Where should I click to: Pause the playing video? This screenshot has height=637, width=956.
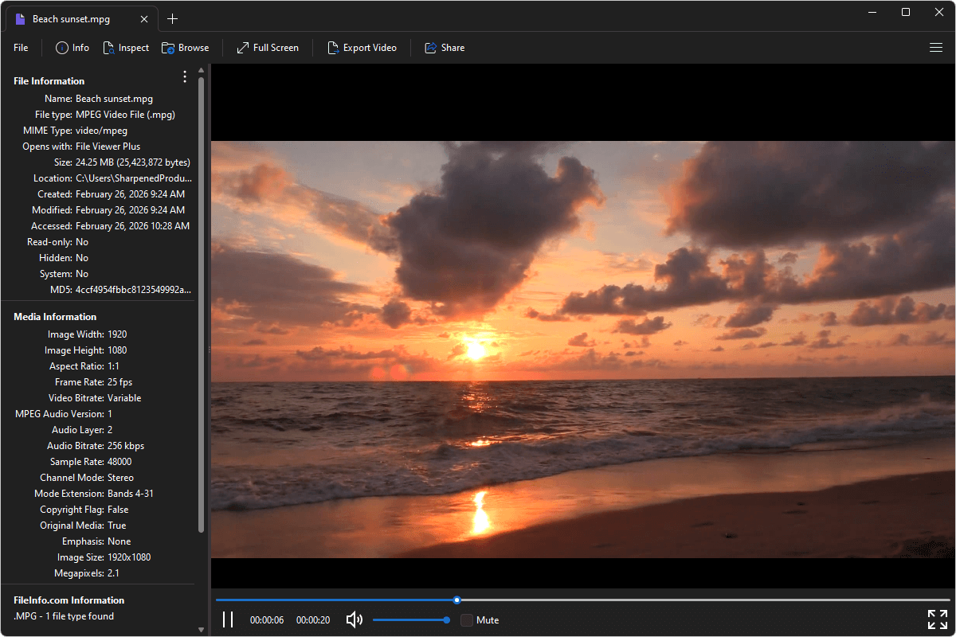pyautogui.click(x=228, y=619)
